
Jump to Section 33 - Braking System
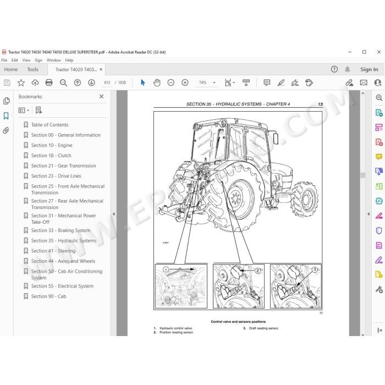coord(61,230)
